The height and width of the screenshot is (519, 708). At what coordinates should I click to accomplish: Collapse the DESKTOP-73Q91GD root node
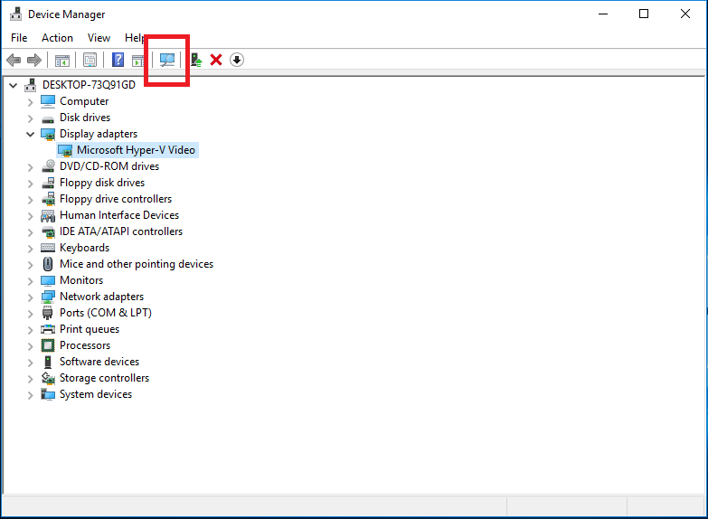(13, 85)
